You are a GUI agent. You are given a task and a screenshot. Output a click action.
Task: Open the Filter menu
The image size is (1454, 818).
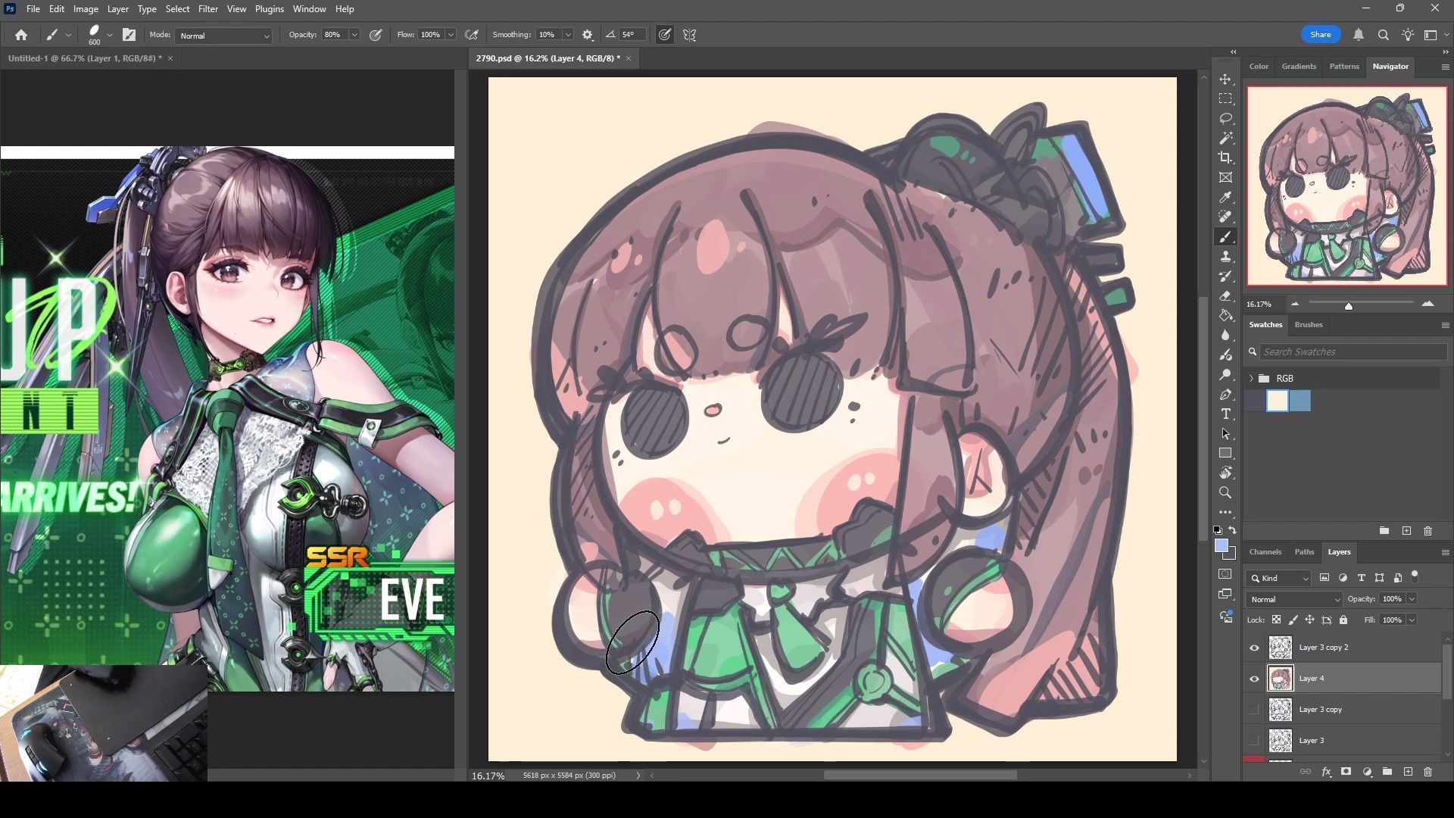pos(208,9)
